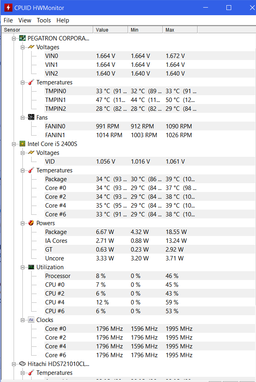This screenshot has width=256, height=382.
Task: Collapse the Intel Core i5 2400S node
Action: coord(14,144)
